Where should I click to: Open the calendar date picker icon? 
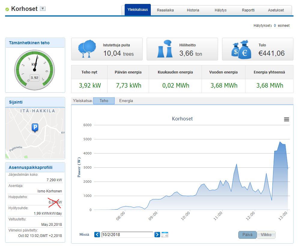165,235
